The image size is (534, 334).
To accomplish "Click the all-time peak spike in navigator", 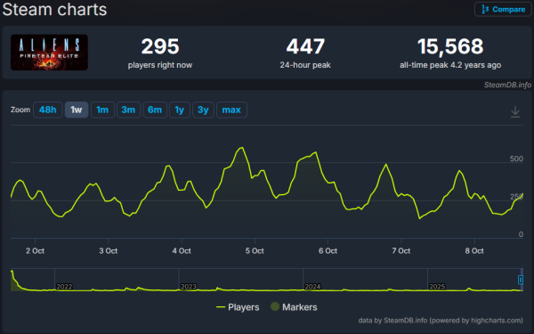I will pos(12,273).
